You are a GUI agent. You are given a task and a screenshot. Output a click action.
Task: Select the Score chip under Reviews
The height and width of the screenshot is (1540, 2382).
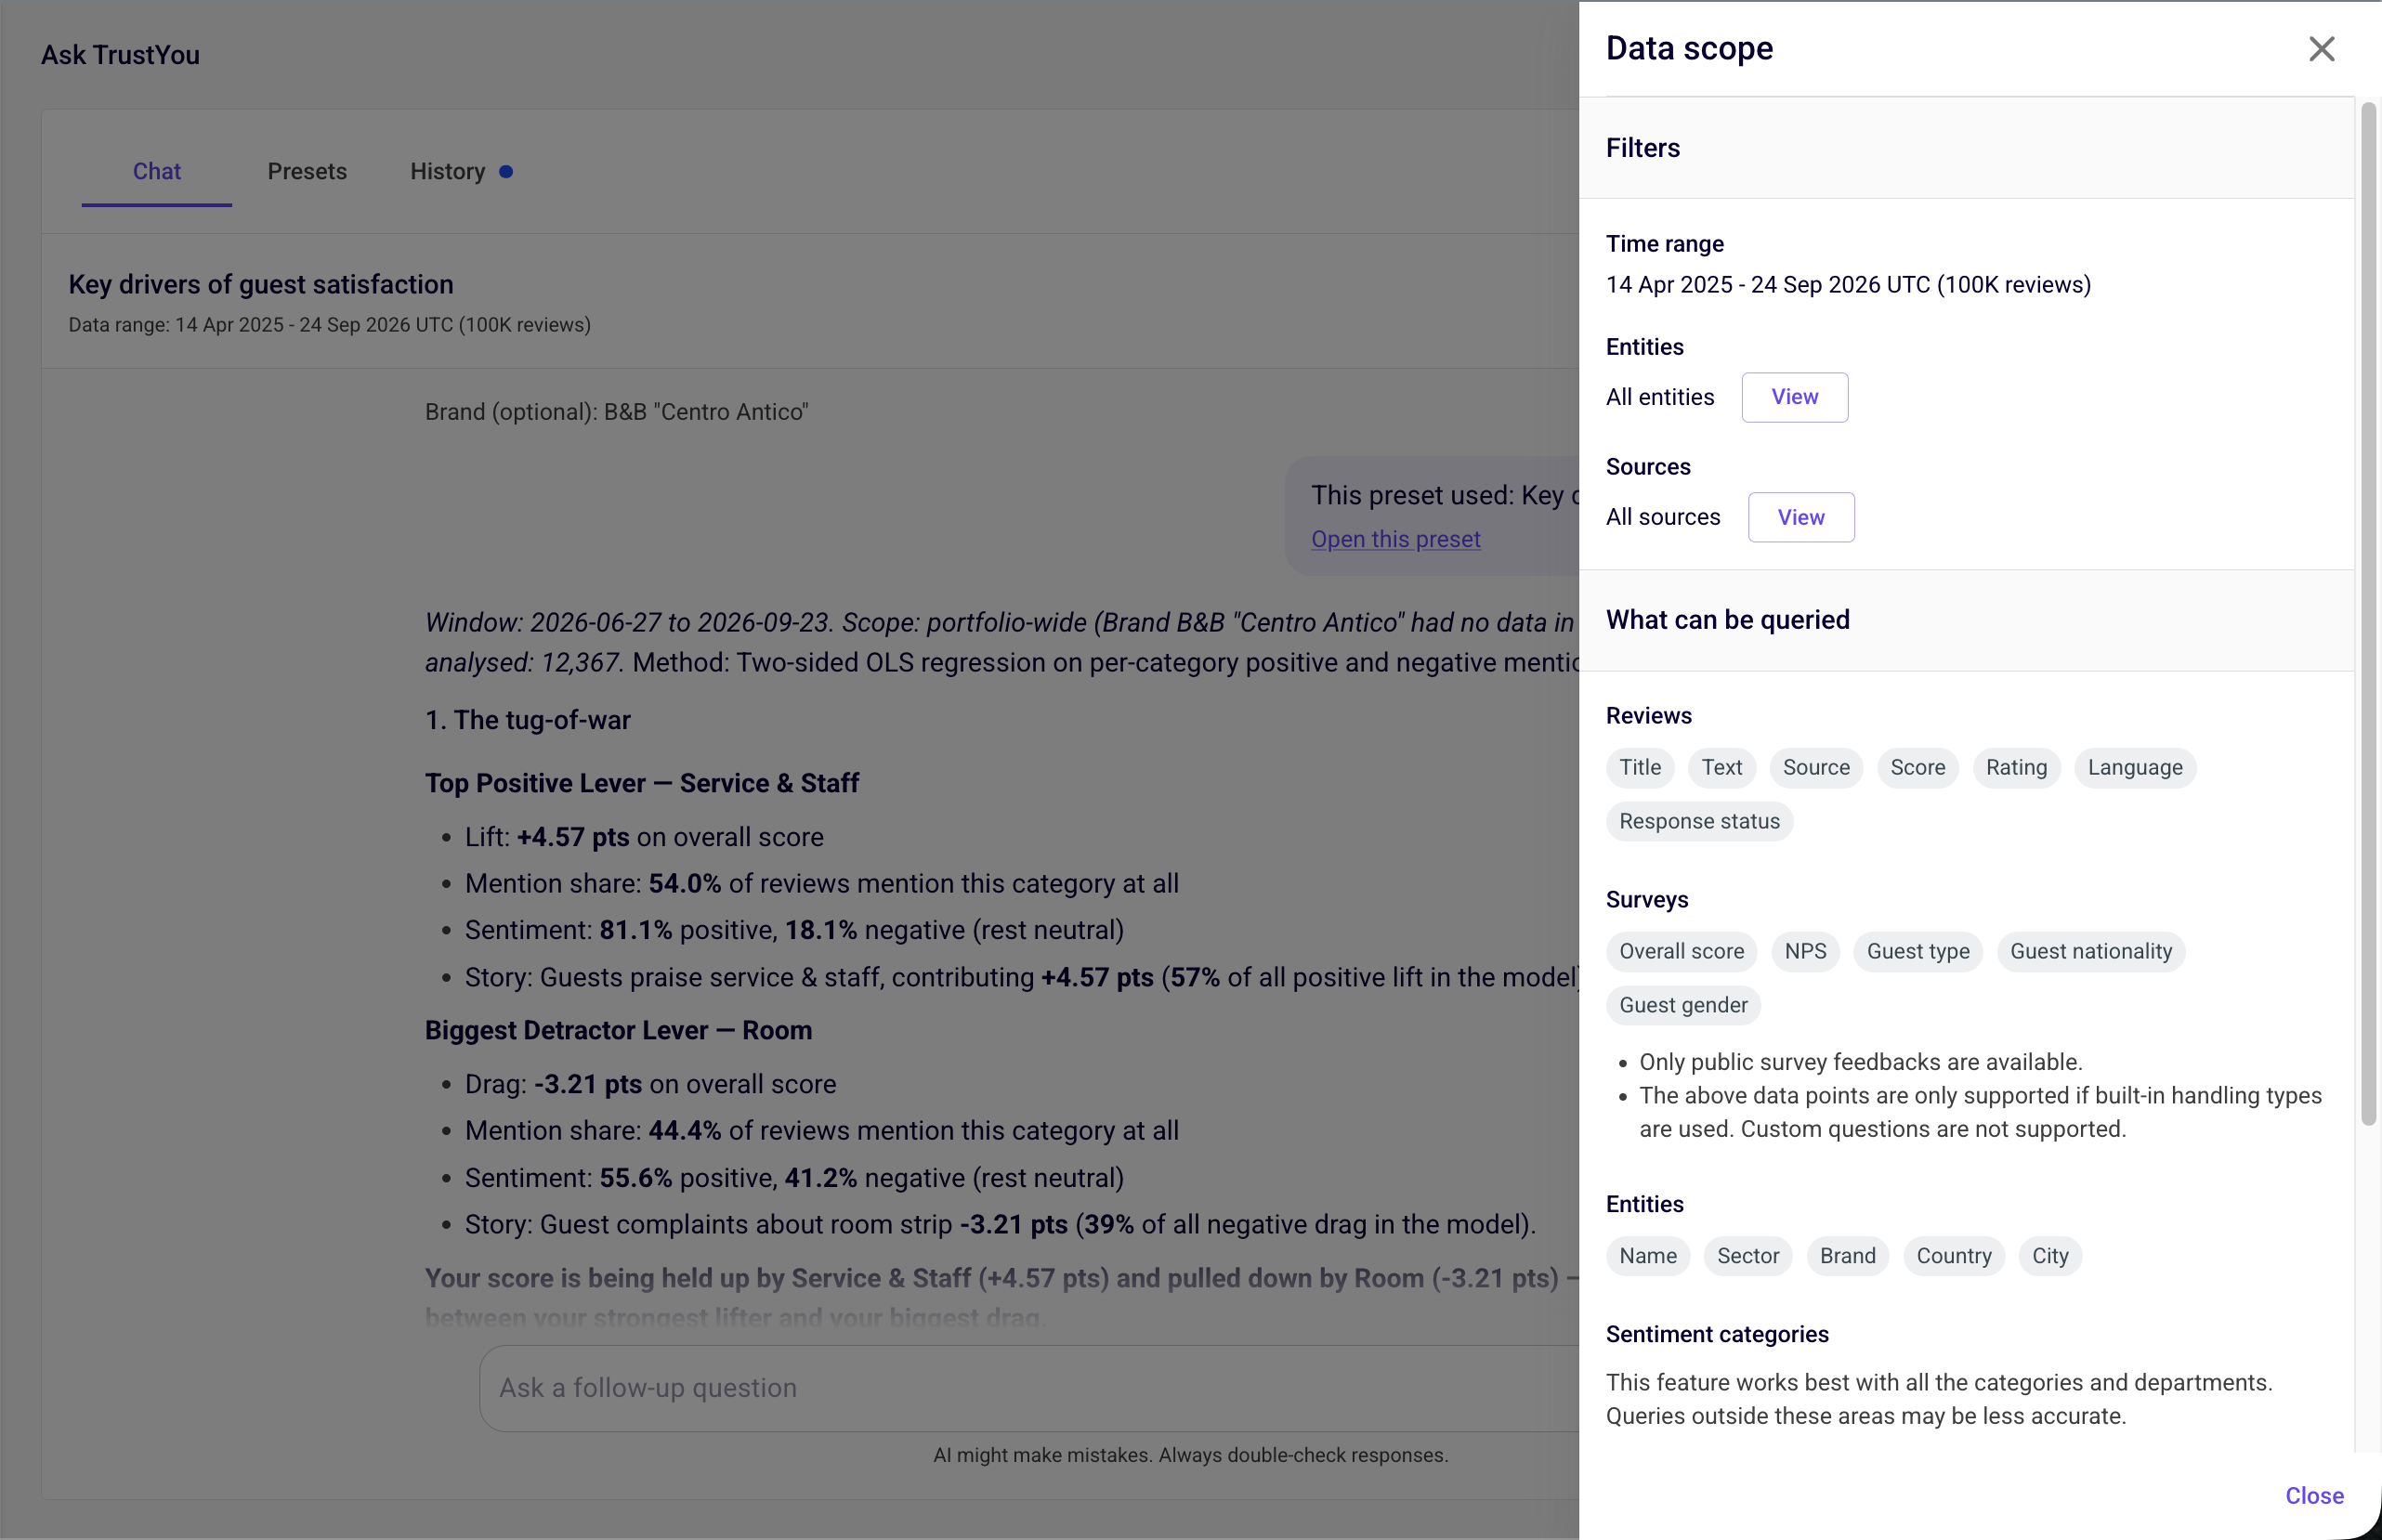tap(1917, 768)
